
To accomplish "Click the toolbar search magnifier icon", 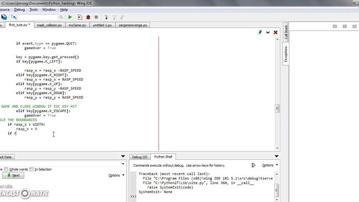I will coord(61,17).
